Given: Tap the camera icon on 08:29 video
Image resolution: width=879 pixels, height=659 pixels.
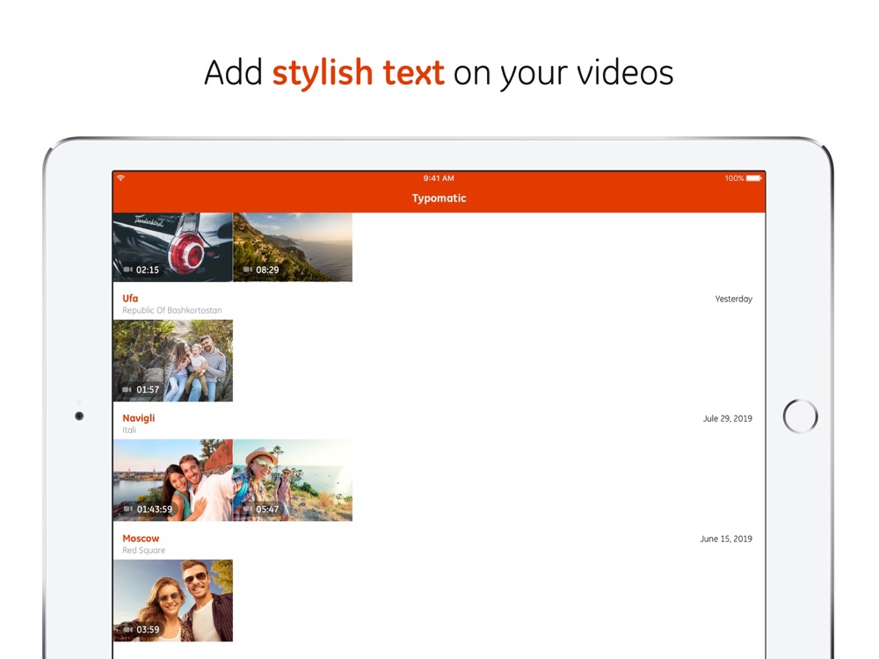Looking at the screenshot, I should click(247, 270).
